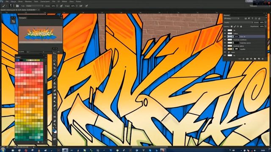Select the Eyedropper tool
Viewport: 271px width, 152px height.
(x=55, y=72)
